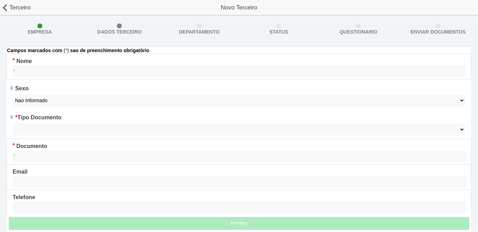Click the Telefone input field
Screen dimensions: 478x232
click(239, 207)
